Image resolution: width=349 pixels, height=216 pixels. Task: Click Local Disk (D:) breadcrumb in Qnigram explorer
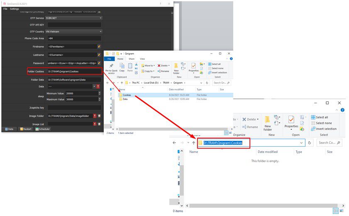coord(151,83)
